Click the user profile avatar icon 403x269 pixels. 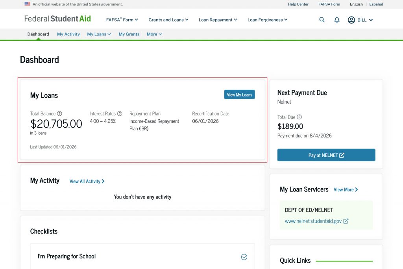tap(351, 20)
